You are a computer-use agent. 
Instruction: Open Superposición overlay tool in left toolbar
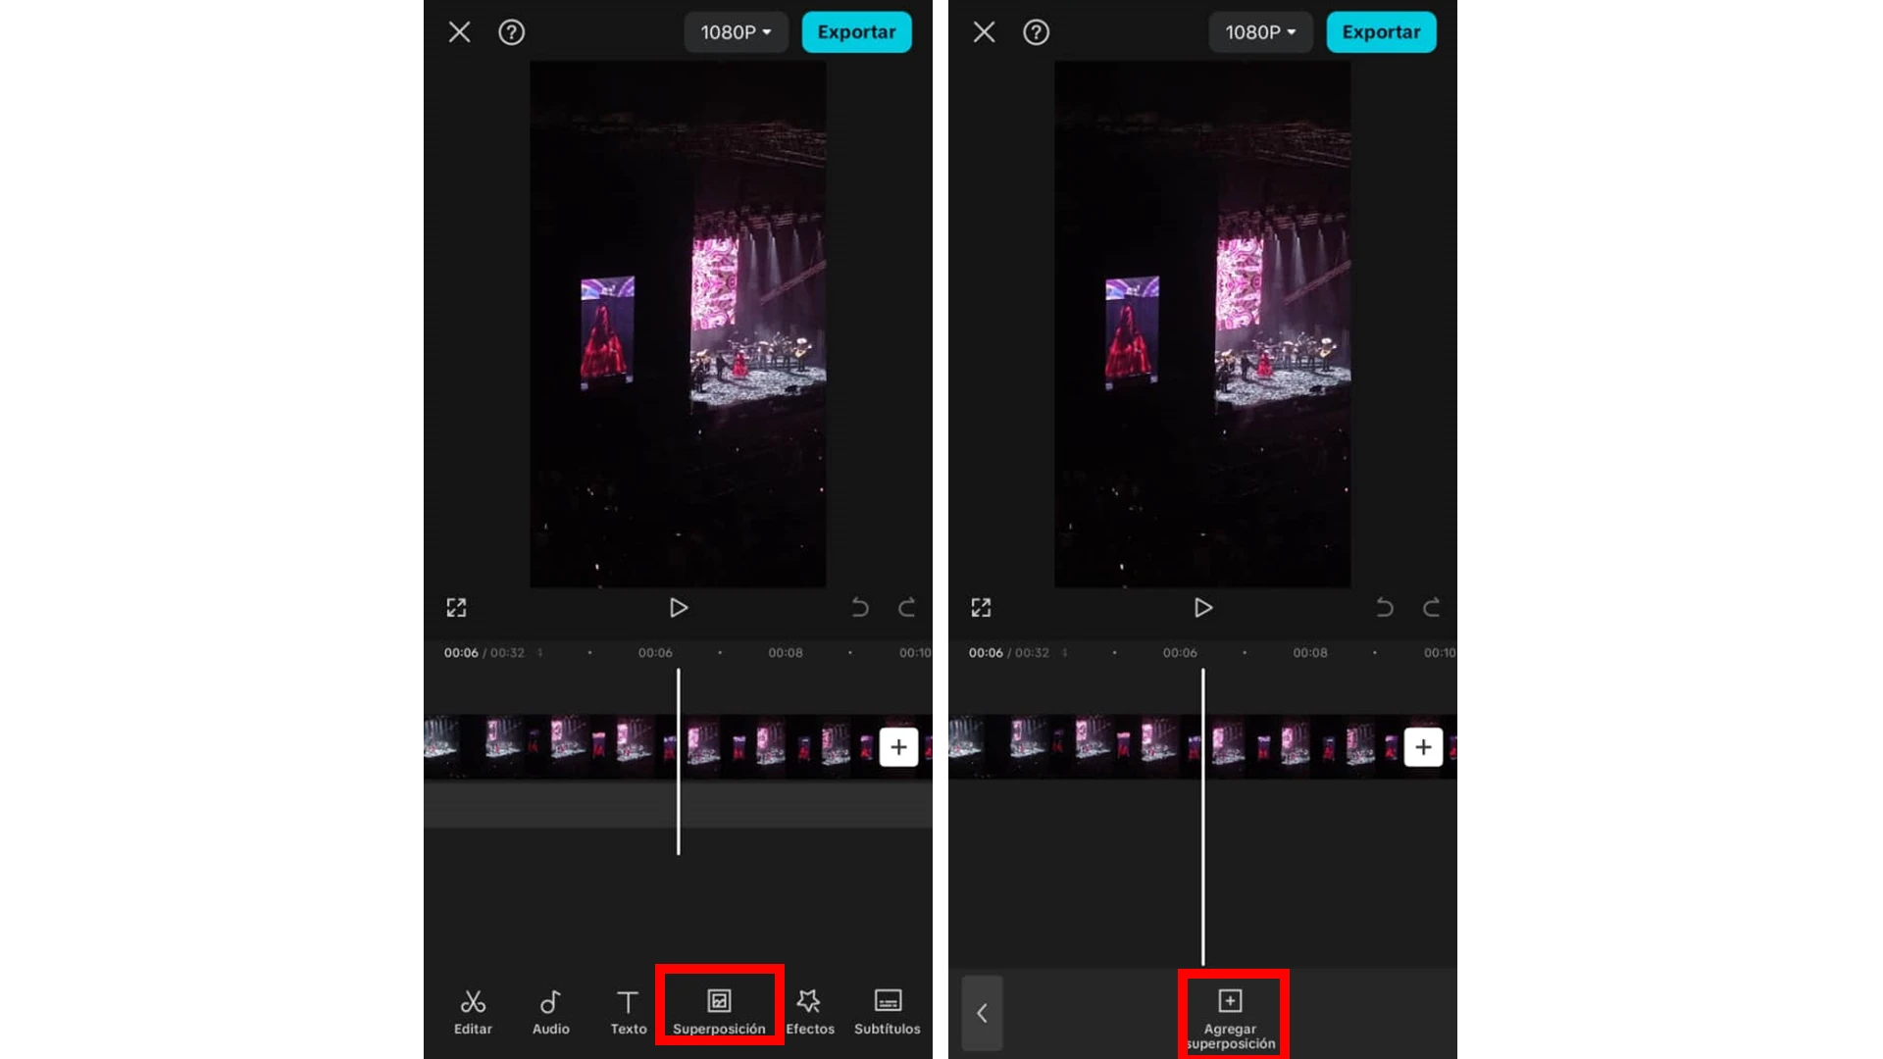point(719,1011)
